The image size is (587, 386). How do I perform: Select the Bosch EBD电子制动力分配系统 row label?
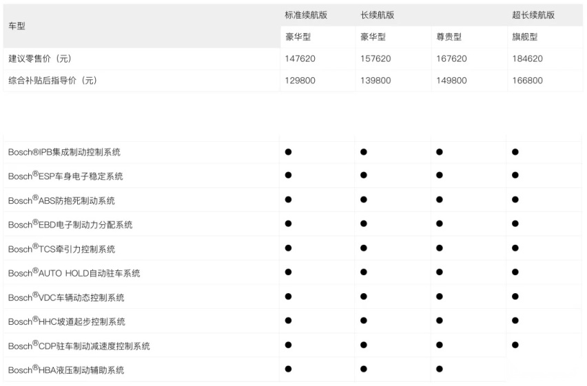tap(70, 224)
